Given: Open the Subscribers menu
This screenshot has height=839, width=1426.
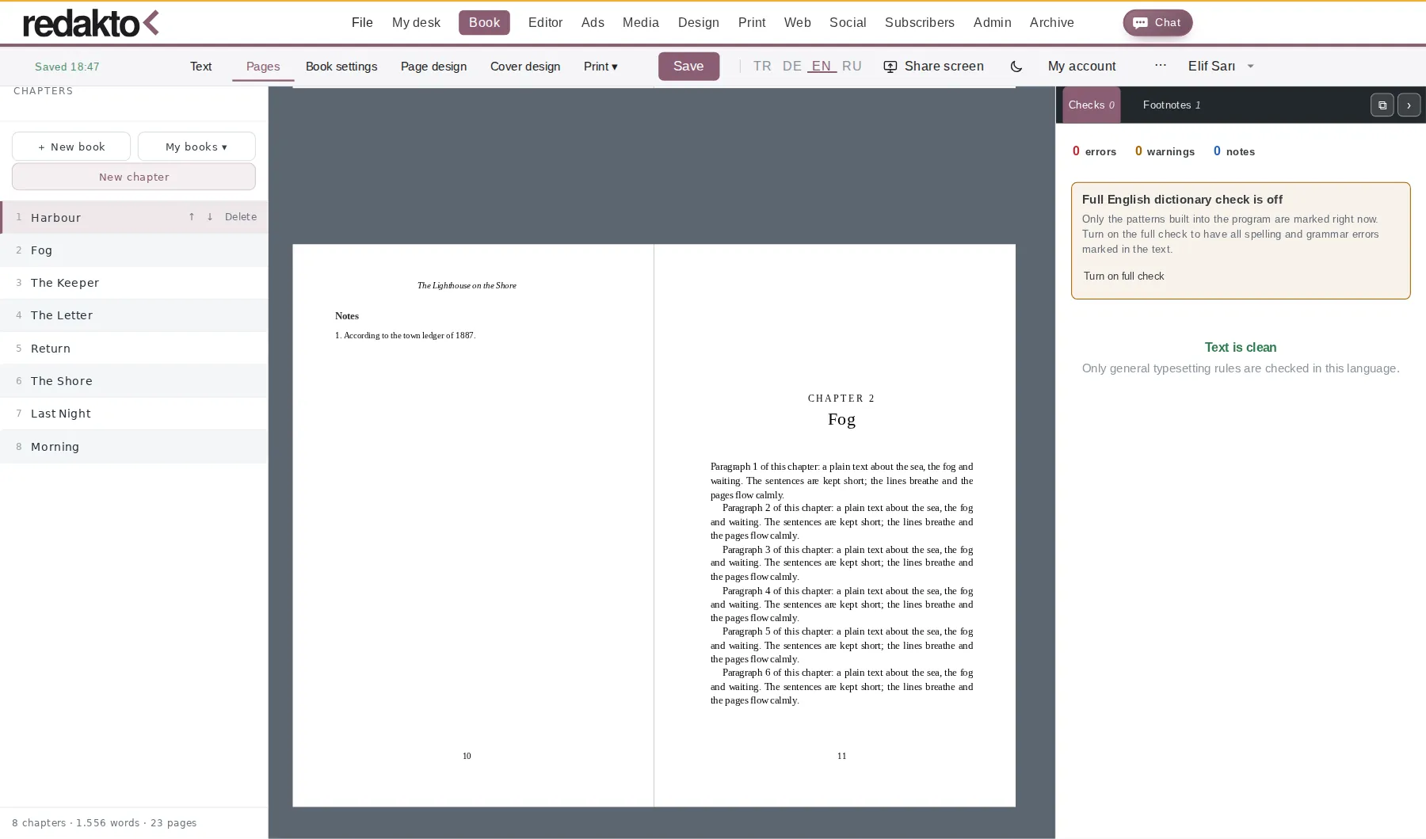Looking at the screenshot, I should tap(919, 23).
